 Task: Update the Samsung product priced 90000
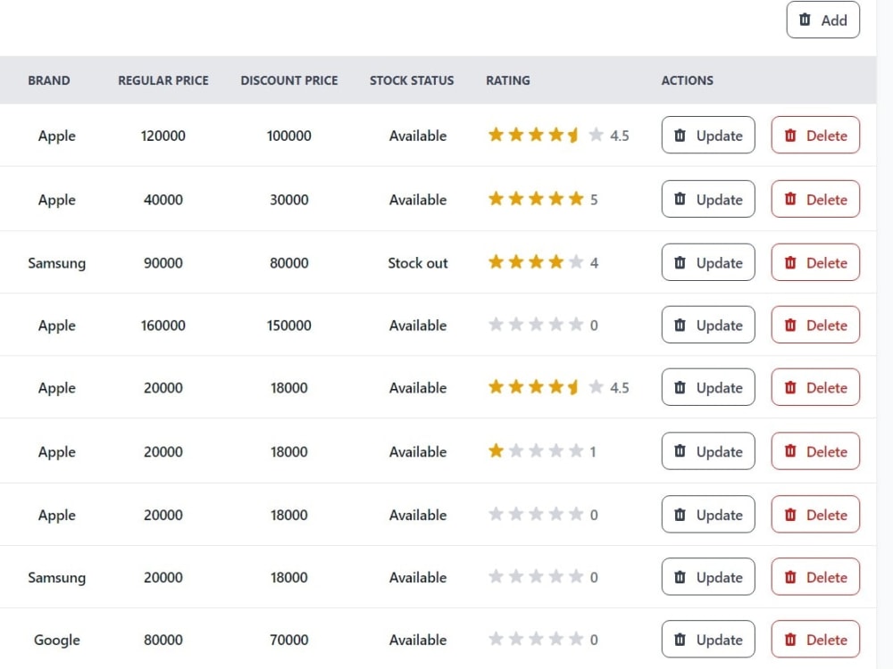coord(708,262)
